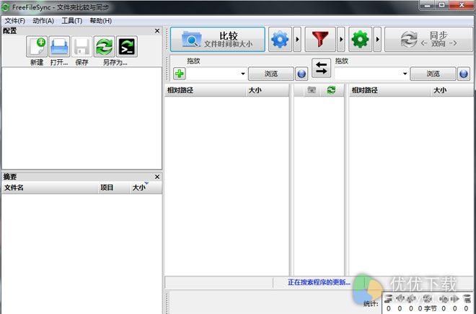This screenshot has width=476, height=314.
Task: Open the 动作(A) menu
Action: [43, 21]
